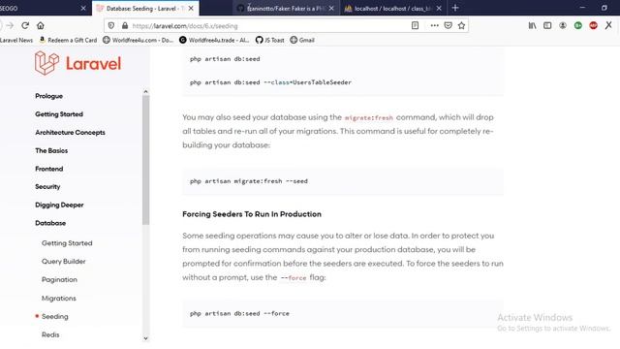620x349 pixels.
Task: Click the Forcing Seeders To Run In Production heading
Action: click(252, 214)
